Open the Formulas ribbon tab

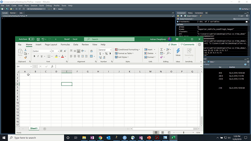[x=65, y=44]
